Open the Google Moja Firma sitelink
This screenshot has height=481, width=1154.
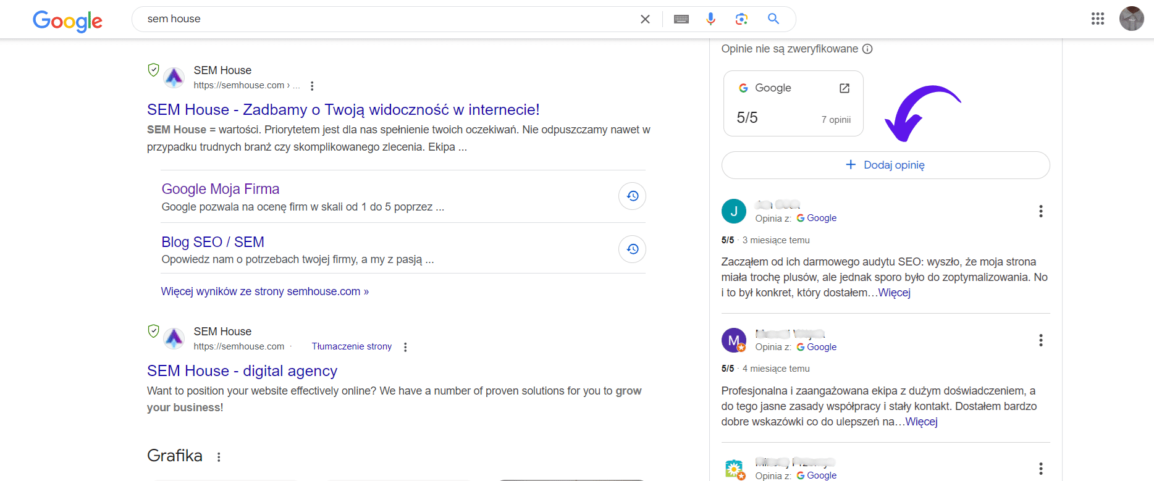221,189
